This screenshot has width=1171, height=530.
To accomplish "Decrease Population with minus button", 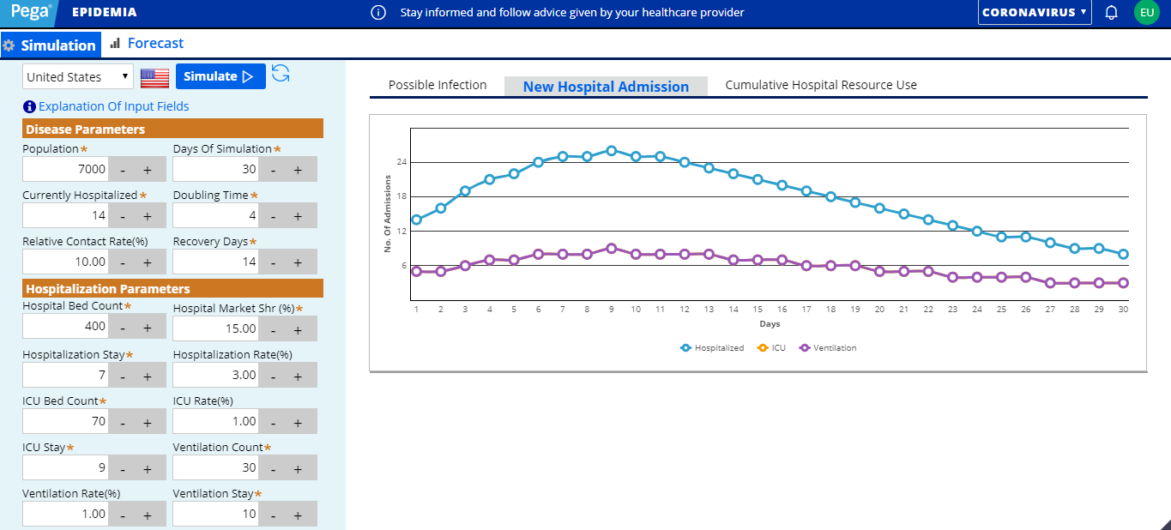I will tap(123, 170).
